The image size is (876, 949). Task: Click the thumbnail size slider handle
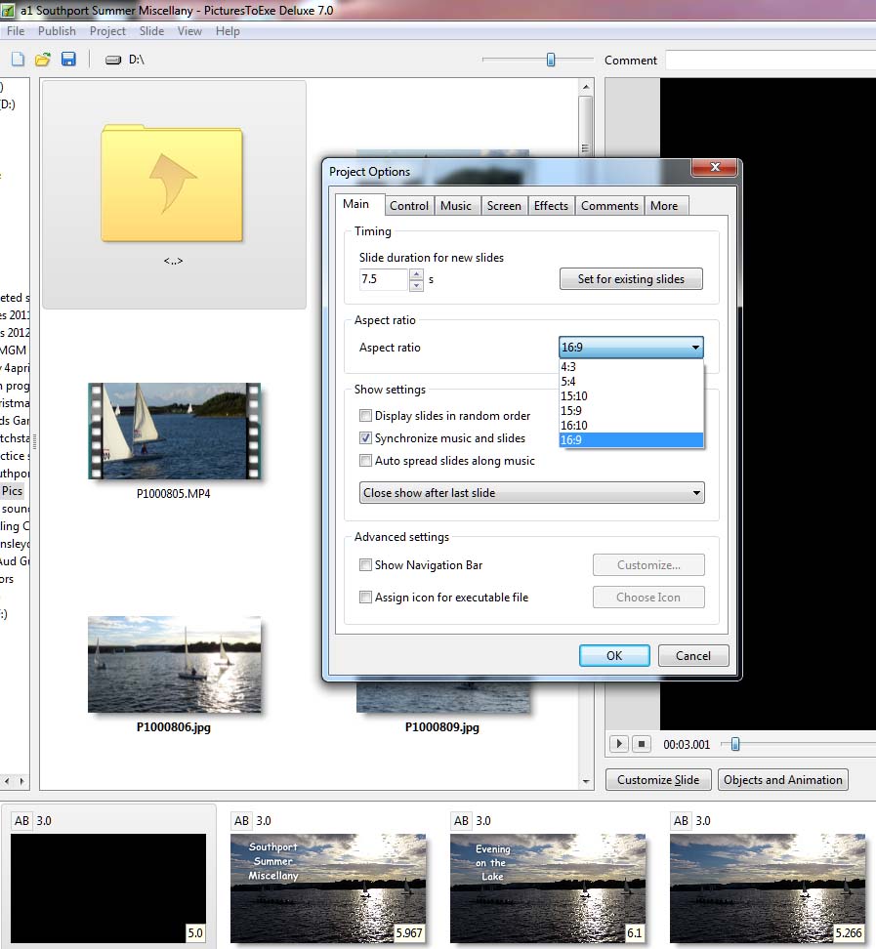[551, 60]
